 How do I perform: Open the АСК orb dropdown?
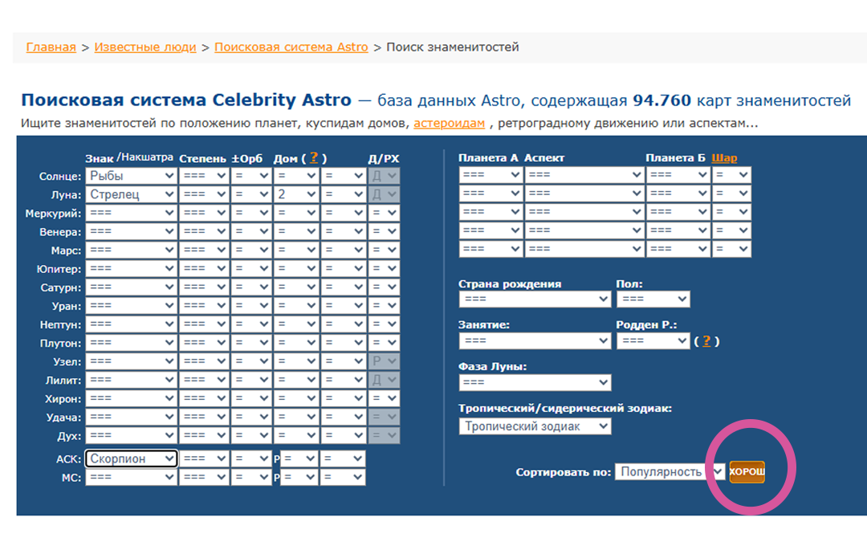[x=250, y=458]
